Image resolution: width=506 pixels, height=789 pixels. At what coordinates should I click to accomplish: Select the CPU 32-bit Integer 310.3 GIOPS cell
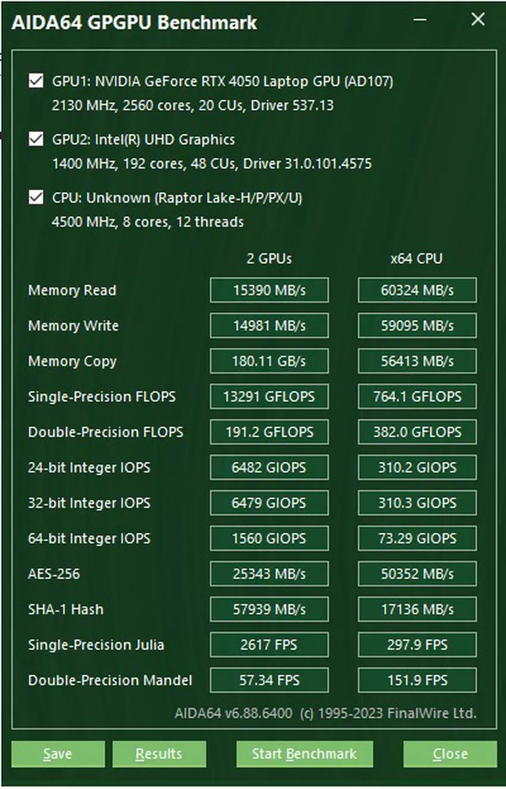pyautogui.click(x=417, y=503)
